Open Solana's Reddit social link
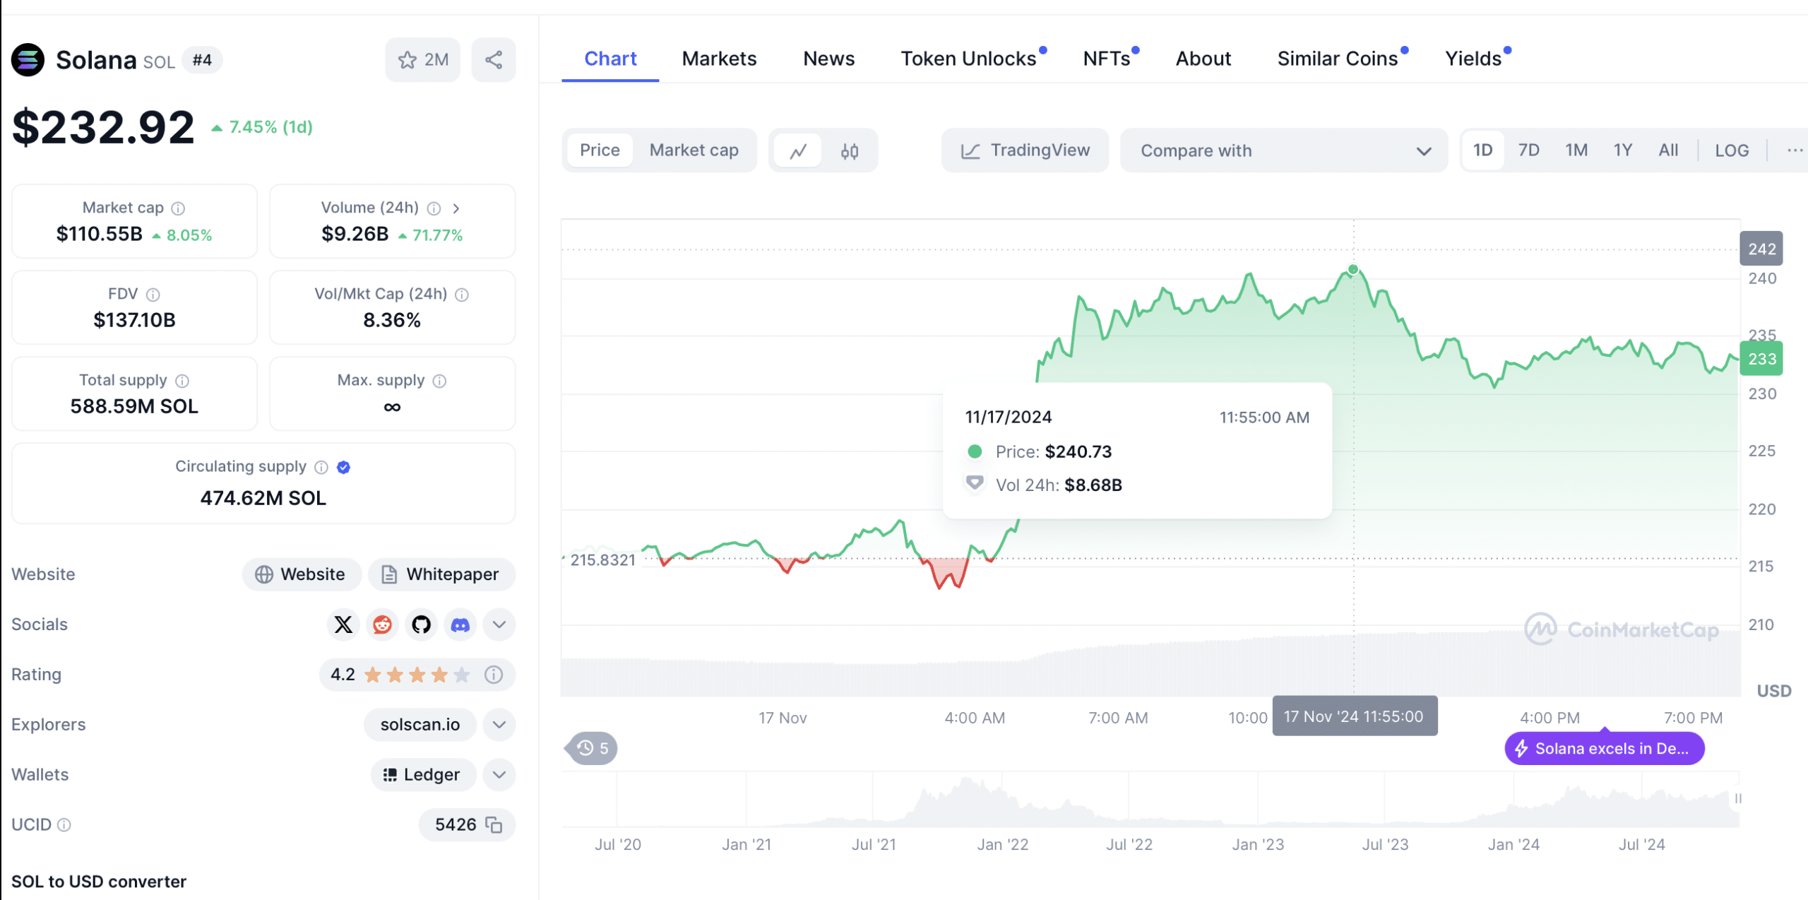Screen dimensions: 1808x900 [382, 624]
